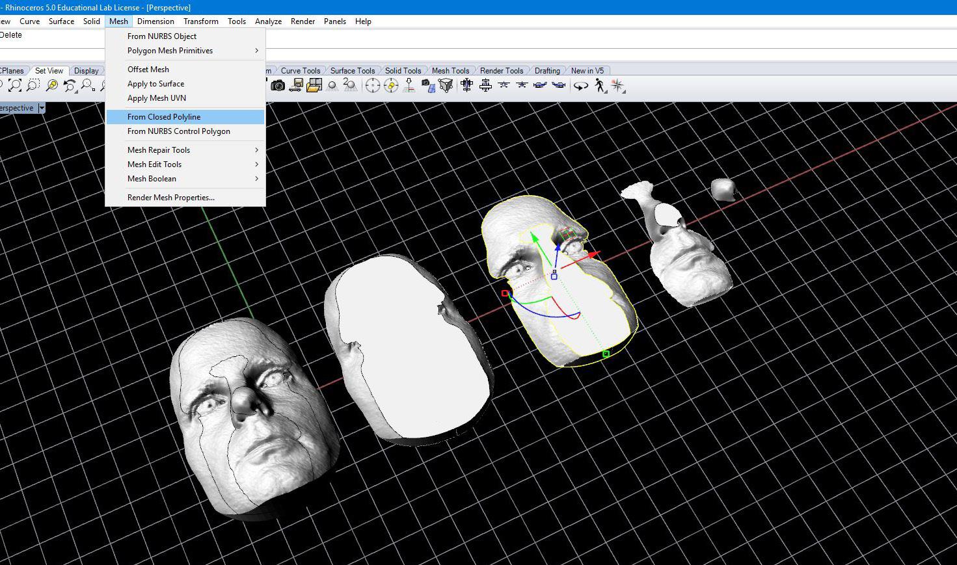Select the airplane front view icon

pyautogui.click(x=504, y=85)
